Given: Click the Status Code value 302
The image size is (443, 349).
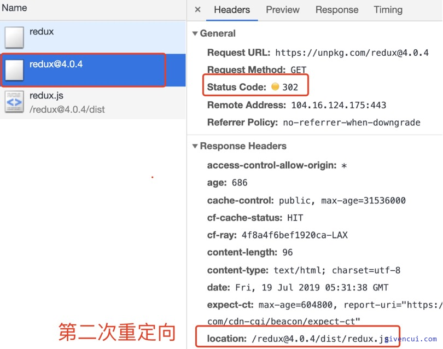Looking at the screenshot, I should click(x=290, y=87).
